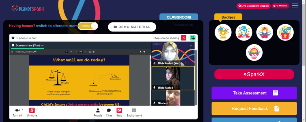Select the Badges tab

pyautogui.click(x=228, y=17)
